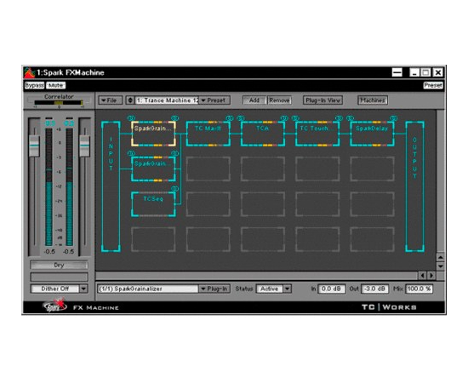Click the Add button

[x=254, y=100]
